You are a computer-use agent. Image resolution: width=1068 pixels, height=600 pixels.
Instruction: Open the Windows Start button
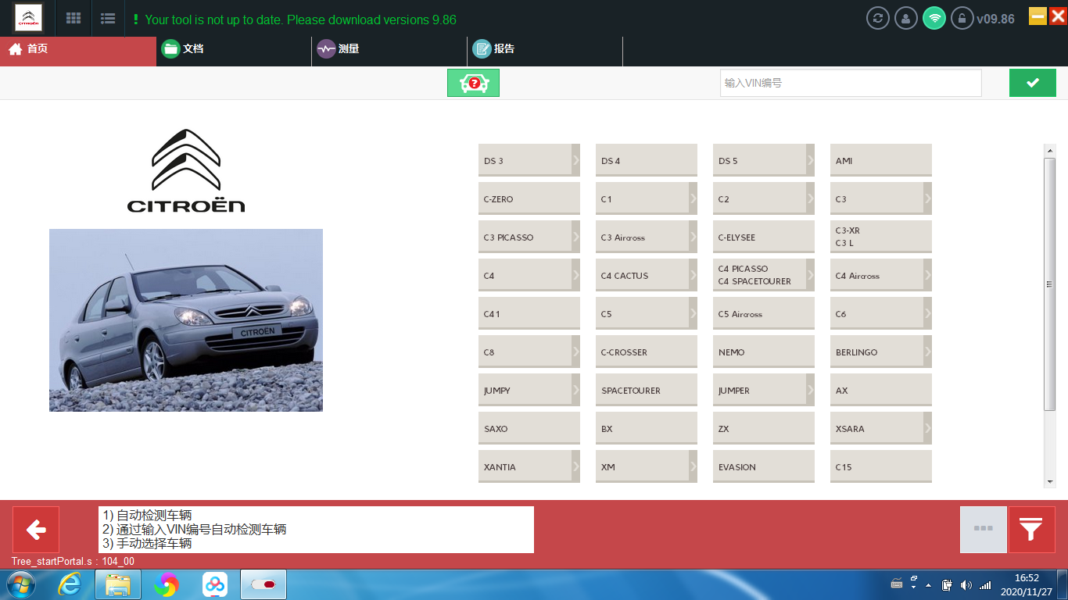(x=20, y=584)
